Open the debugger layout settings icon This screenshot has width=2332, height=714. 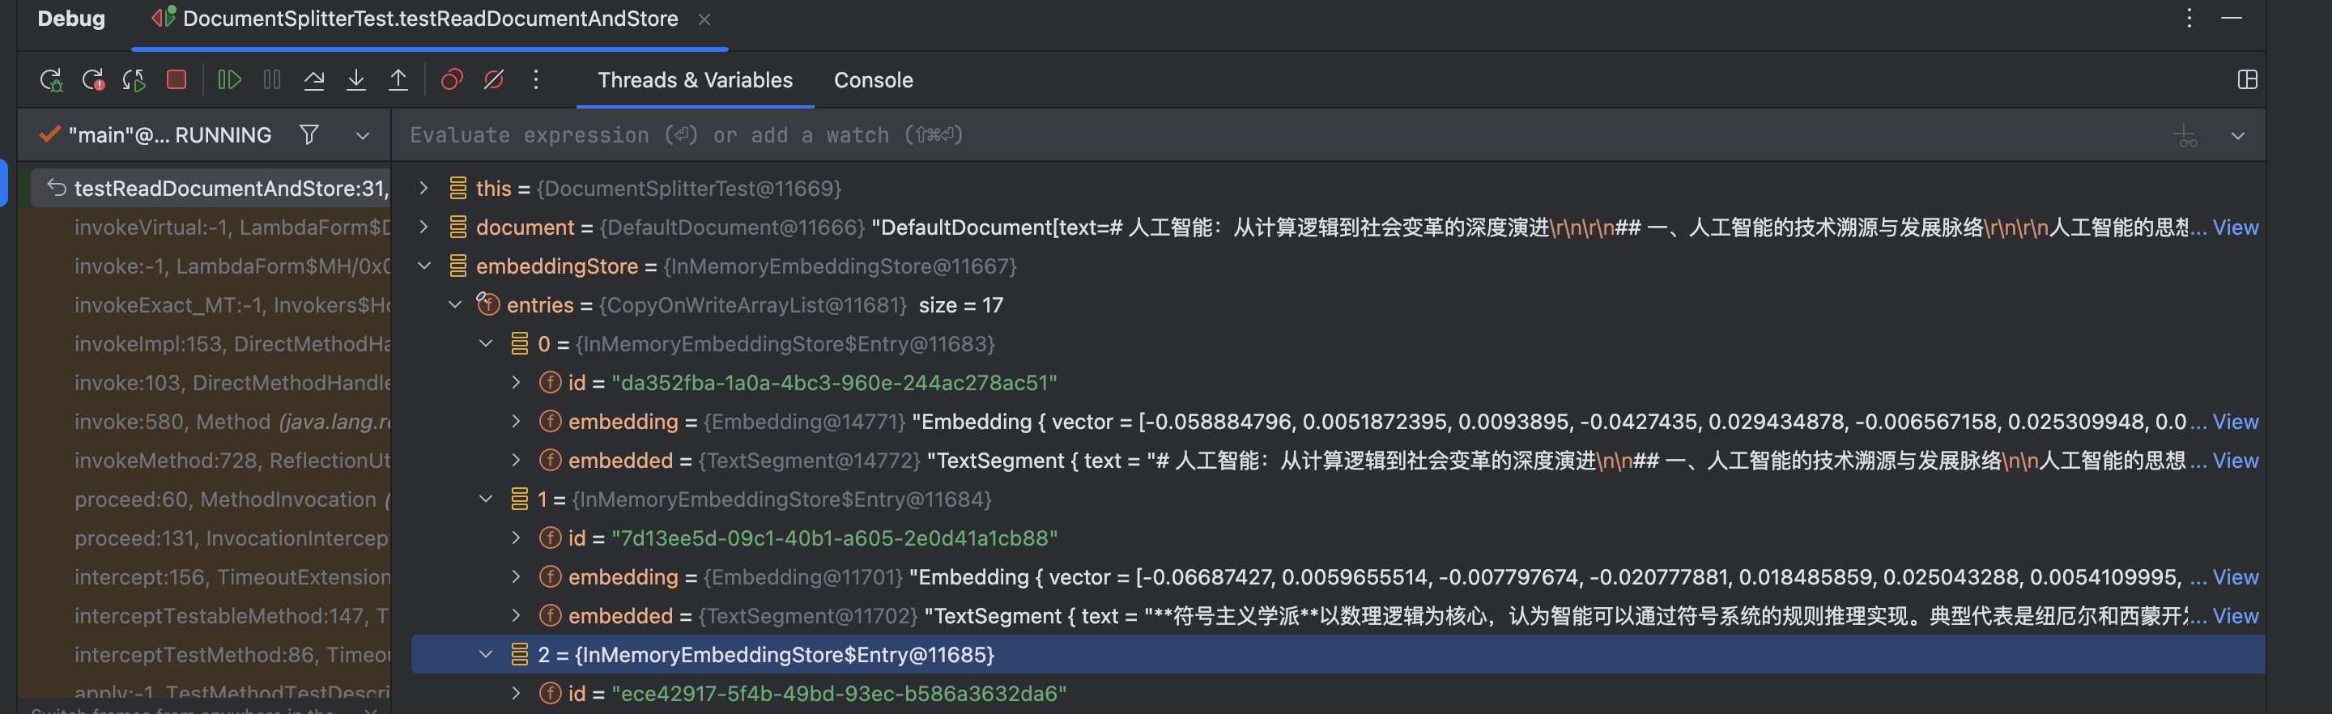[x=2247, y=79]
